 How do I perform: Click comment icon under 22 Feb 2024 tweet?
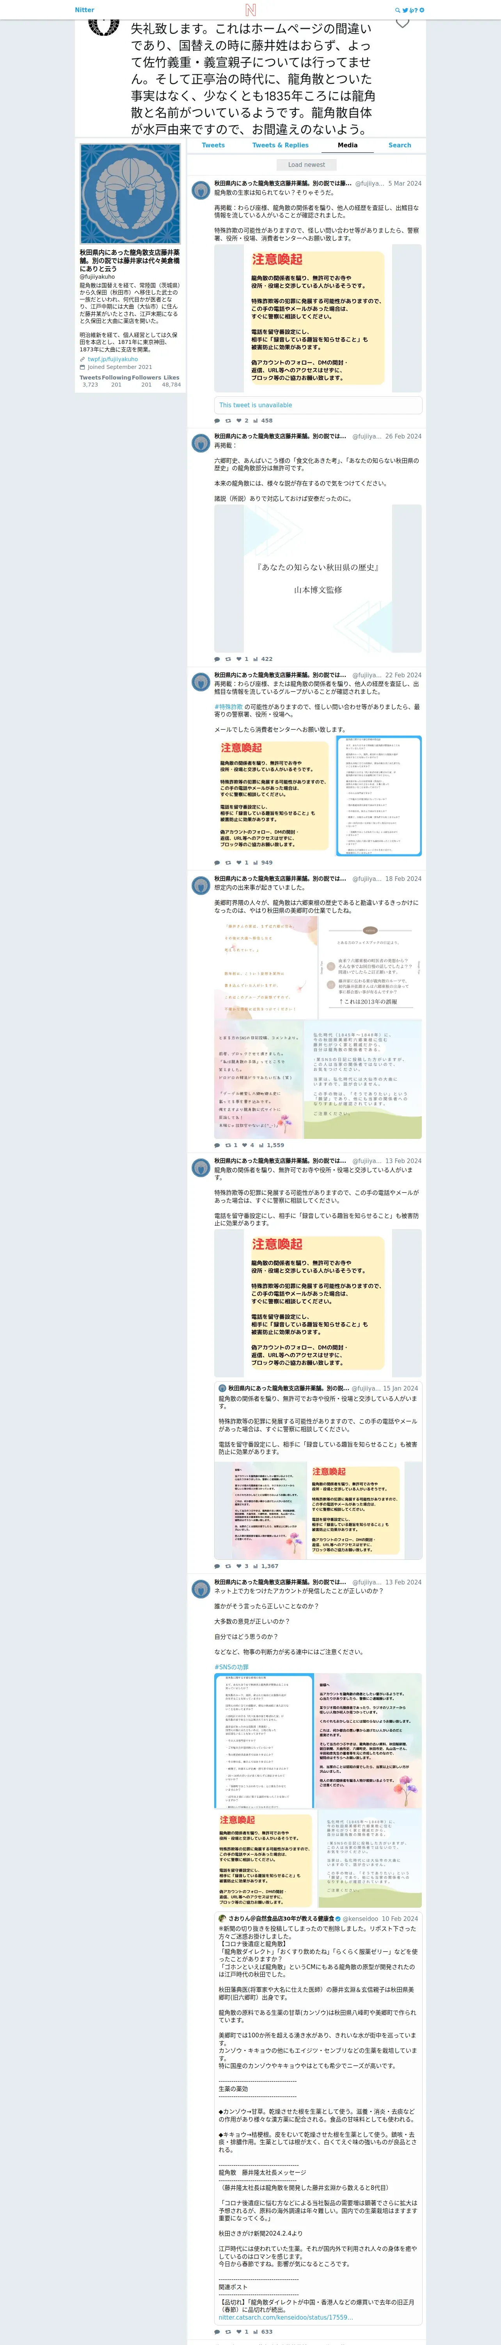pos(217,862)
